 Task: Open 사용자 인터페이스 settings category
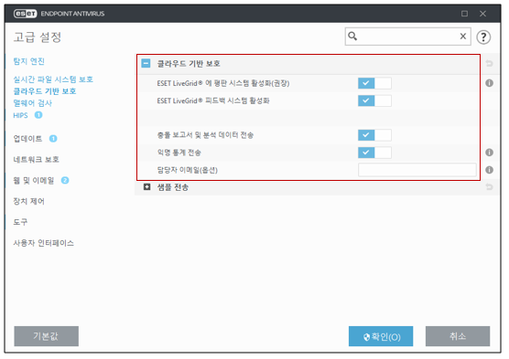44,243
